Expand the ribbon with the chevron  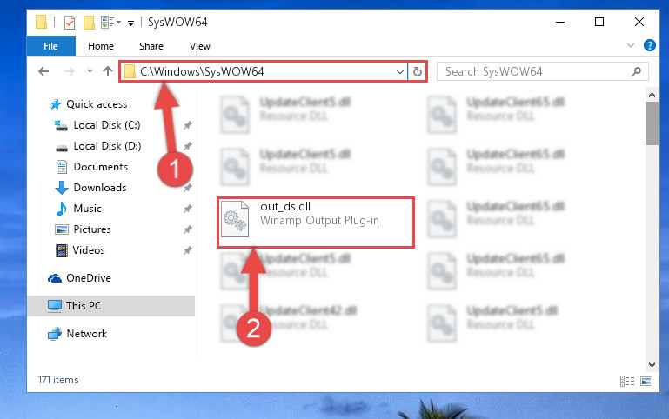(630, 45)
